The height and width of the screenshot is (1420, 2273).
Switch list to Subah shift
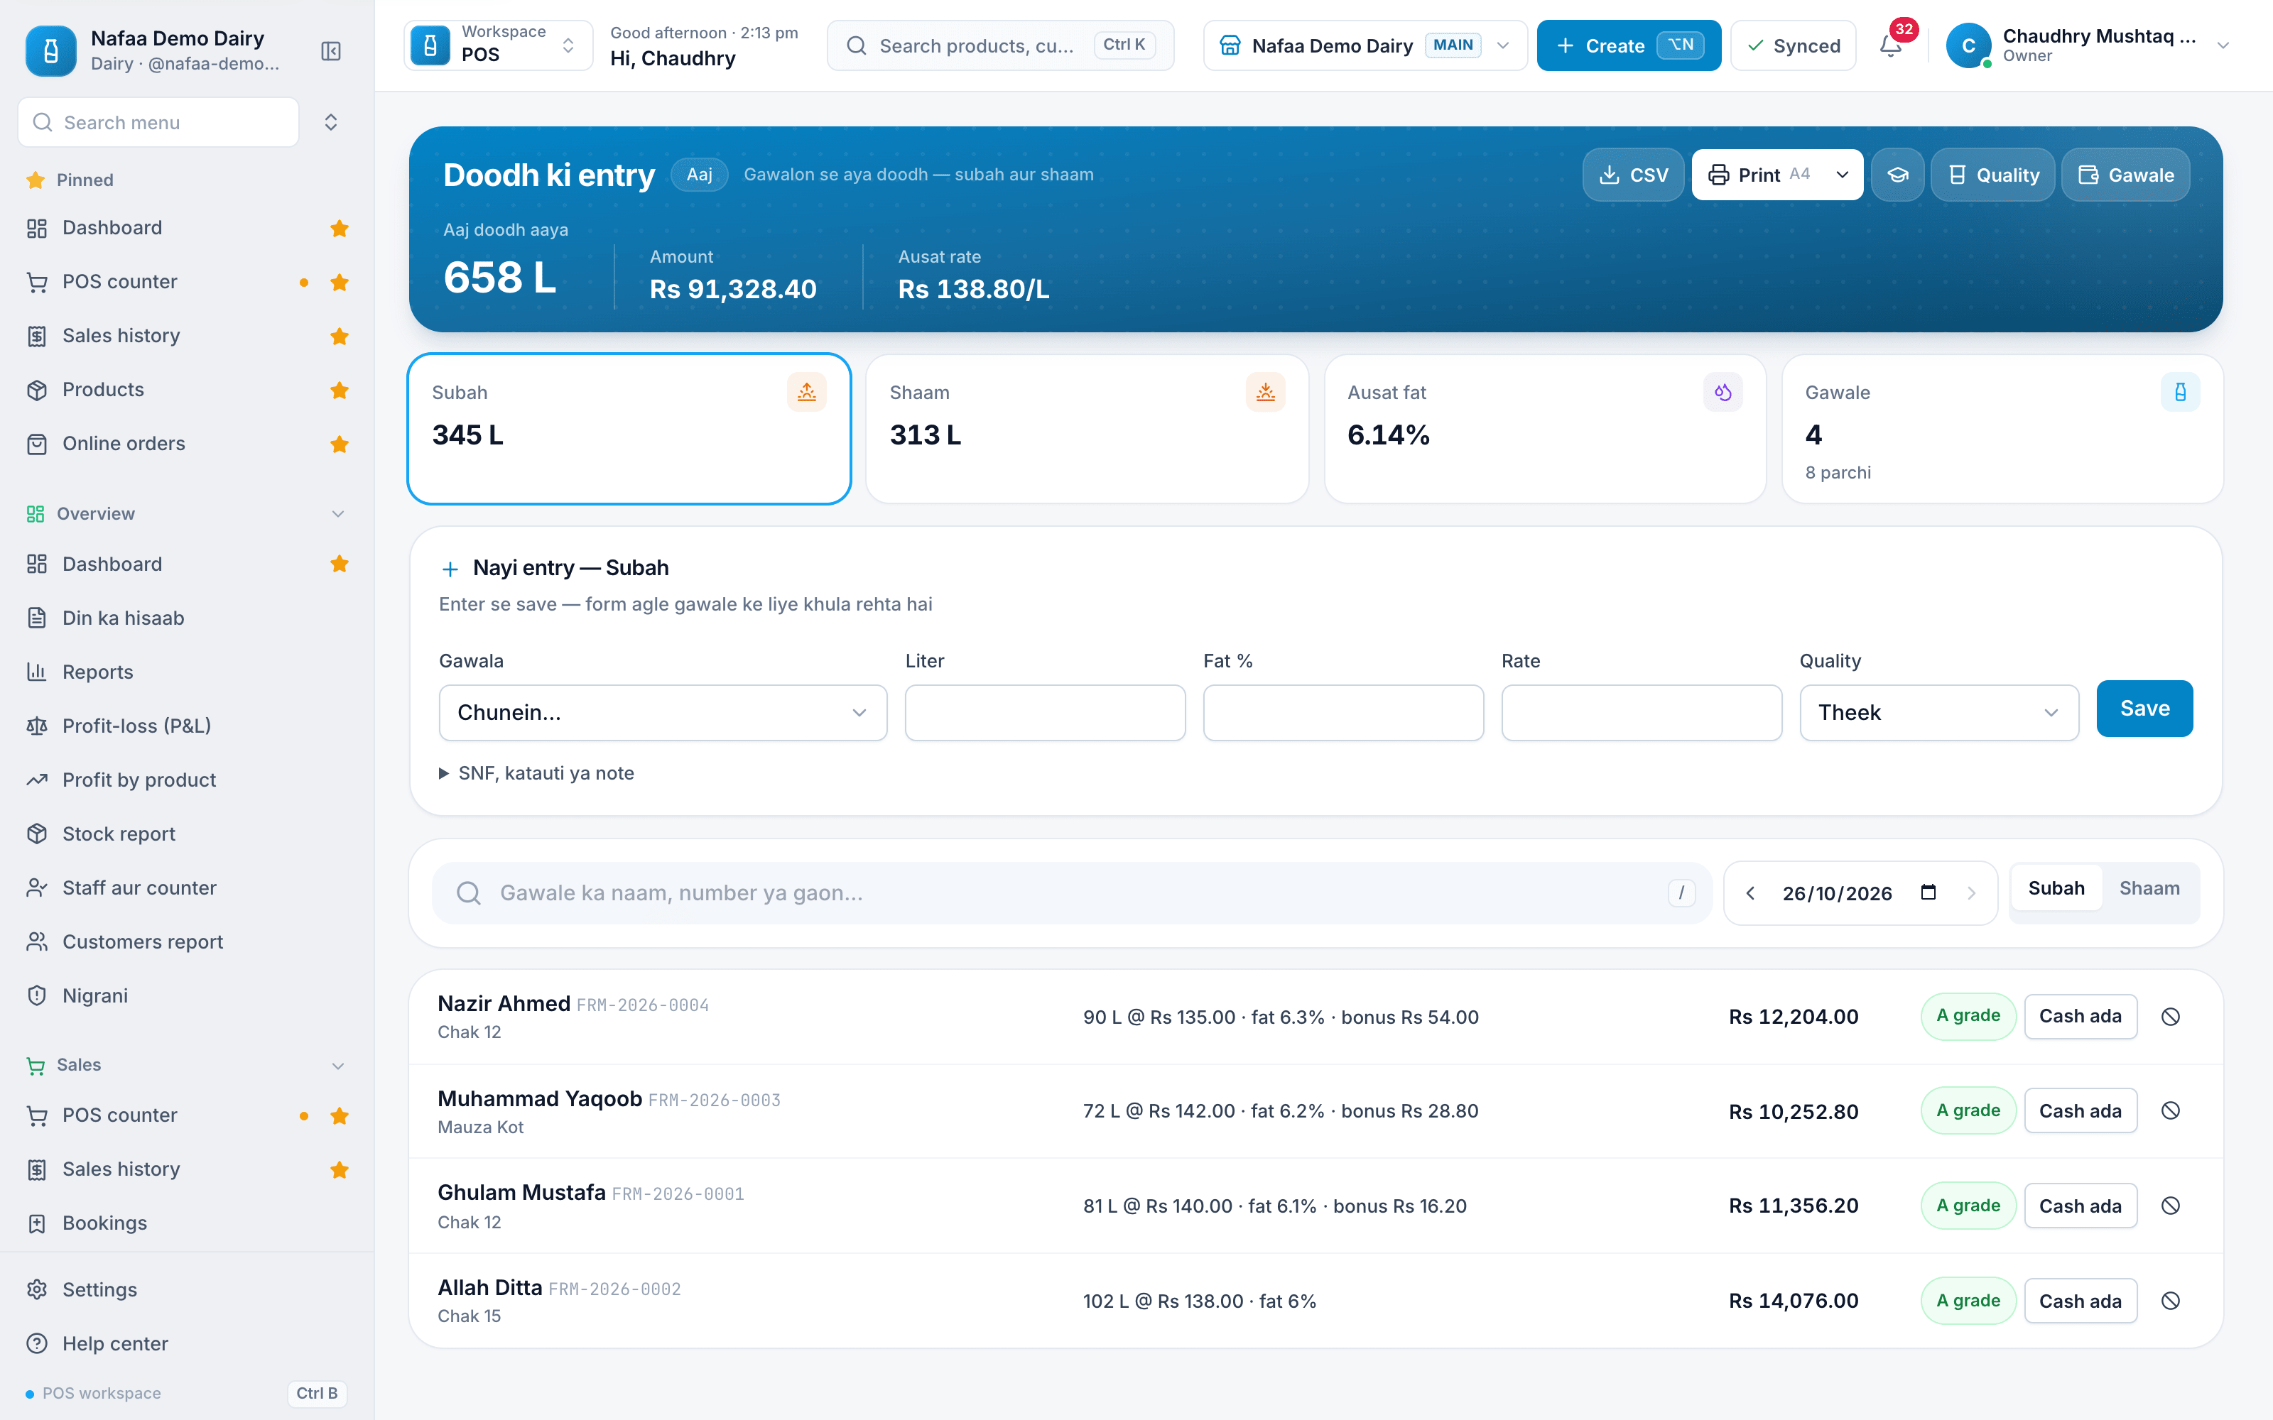[x=2056, y=888]
